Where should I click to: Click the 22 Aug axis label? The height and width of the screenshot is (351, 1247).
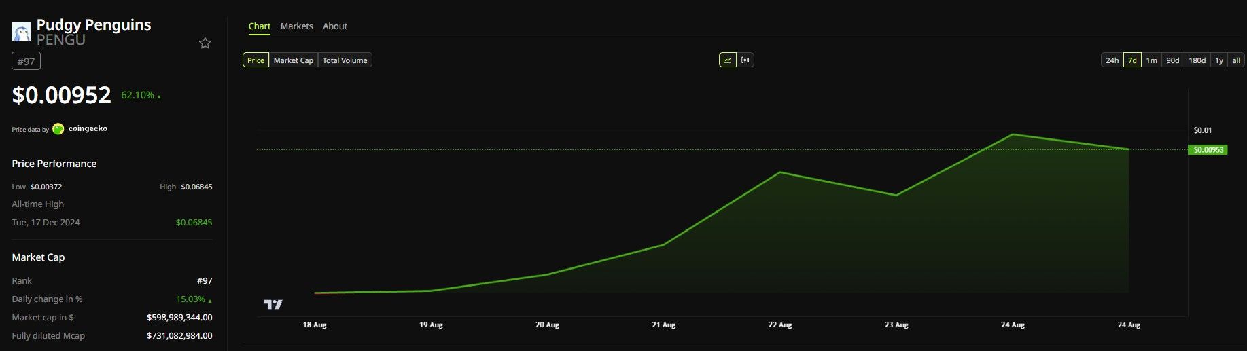pyautogui.click(x=780, y=325)
